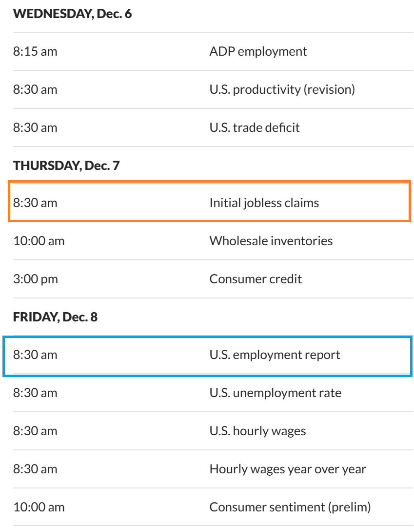
Task: Click the 10:00 am time beside Consumer sentiment
Action: [39, 507]
